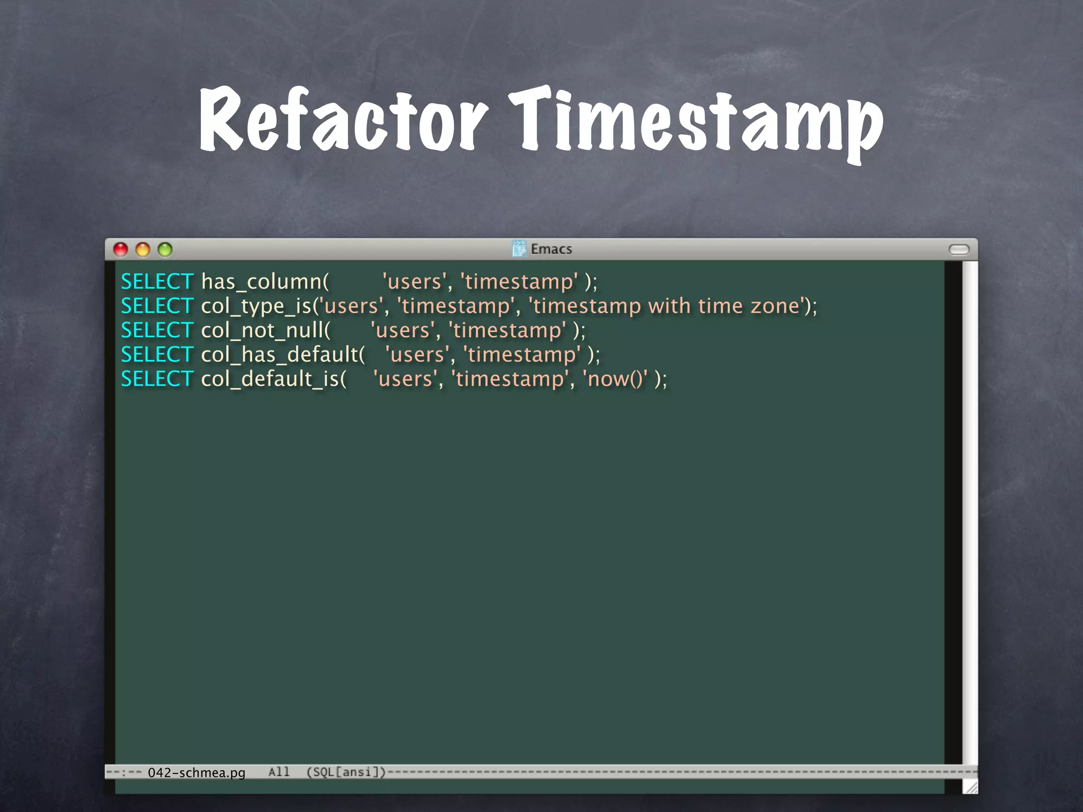
Task: Click the Emacs document icon in title bar
Action: [x=519, y=248]
